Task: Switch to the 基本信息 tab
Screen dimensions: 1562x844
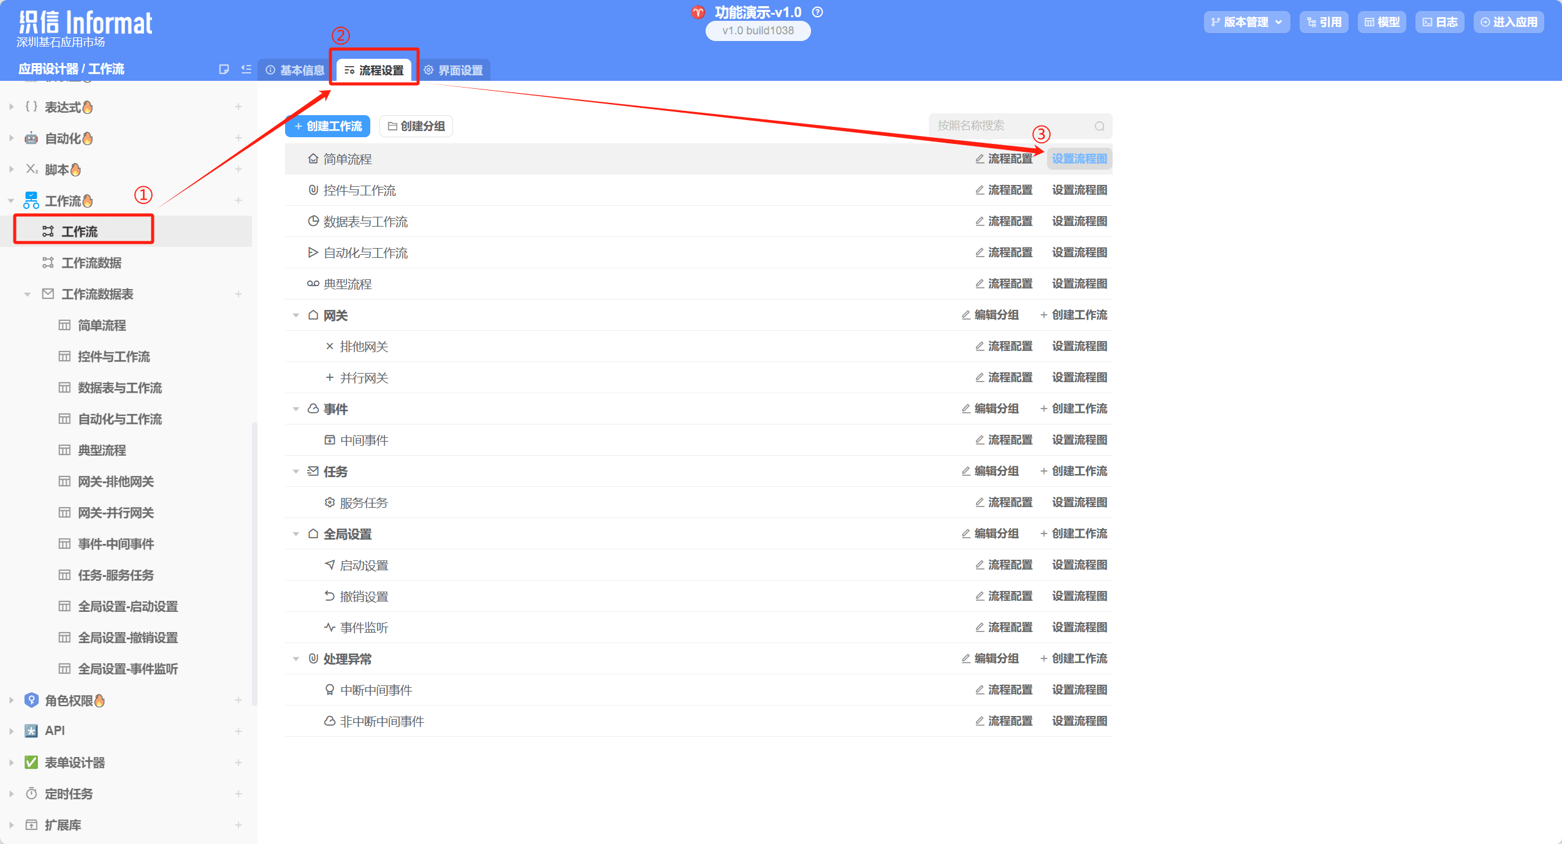Action: coord(295,70)
